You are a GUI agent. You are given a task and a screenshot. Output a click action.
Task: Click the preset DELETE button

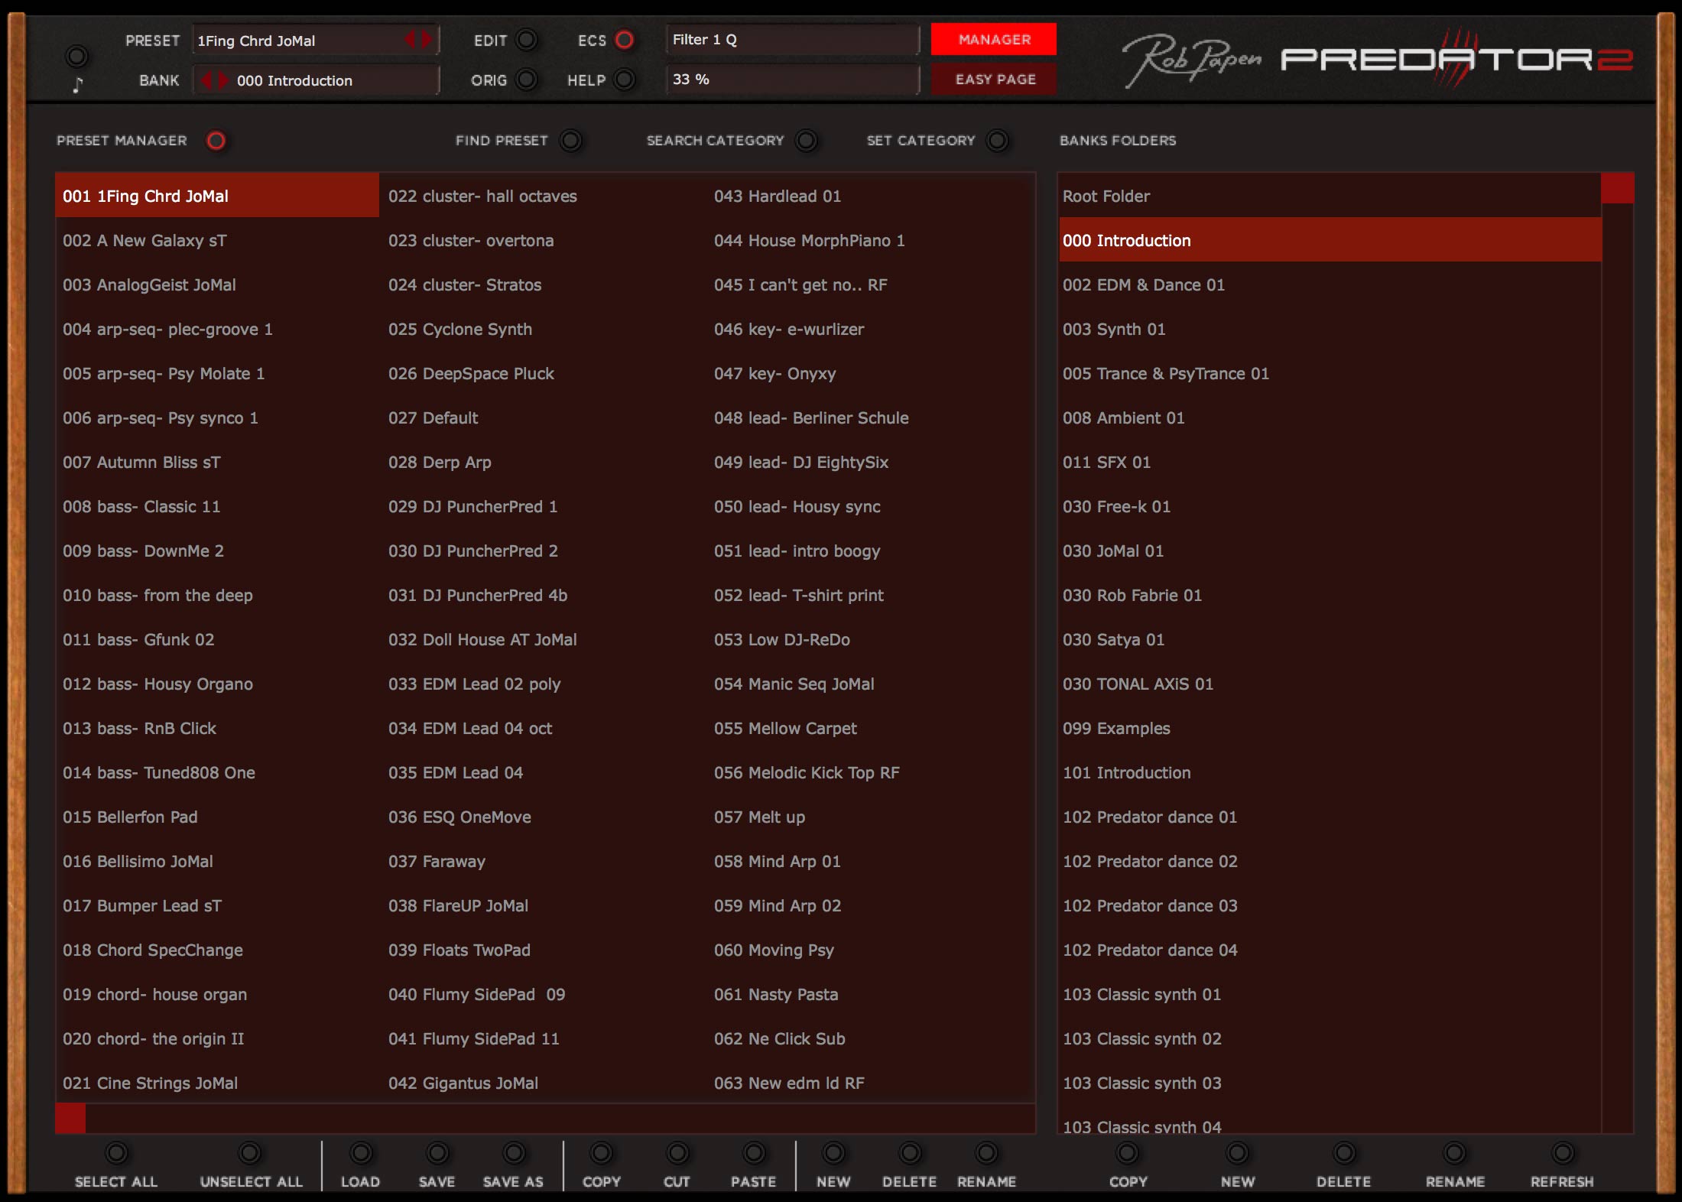(x=910, y=1153)
